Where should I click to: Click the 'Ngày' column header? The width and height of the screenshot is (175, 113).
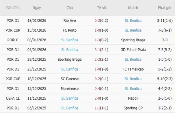pyautogui.click(x=37, y=8)
